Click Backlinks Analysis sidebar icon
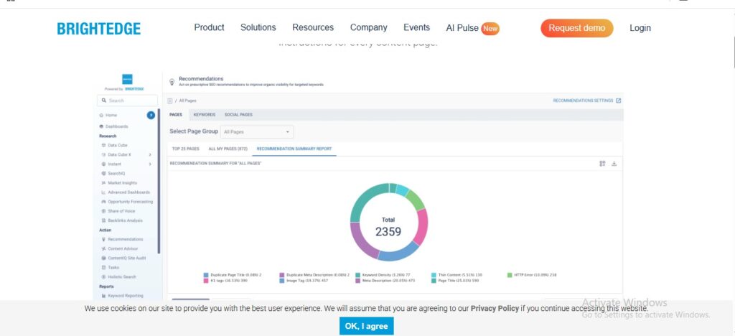Screen dimensions: 735x336 (x=103, y=220)
